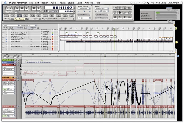The width and height of the screenshot is (184, 123).
Task: Click the Hardware... button
Action: tap(101, 15)
